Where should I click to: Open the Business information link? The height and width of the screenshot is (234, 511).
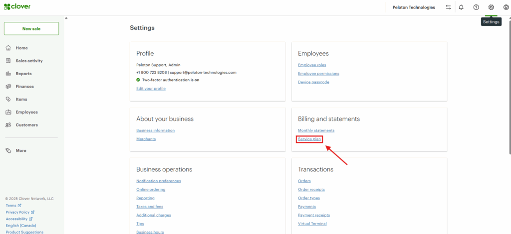[x=155, y=130]
